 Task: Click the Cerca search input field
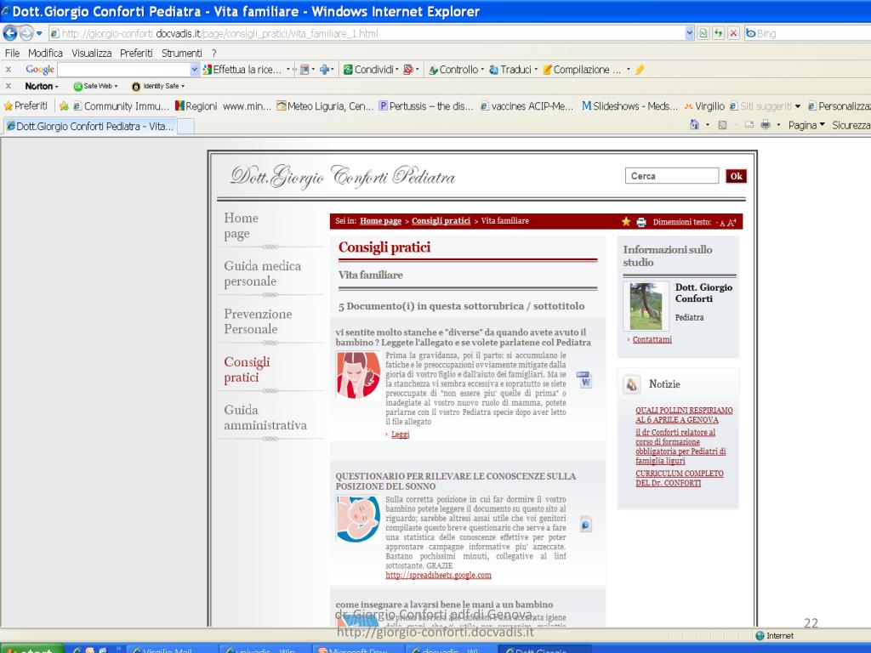(x=672, y=175)
